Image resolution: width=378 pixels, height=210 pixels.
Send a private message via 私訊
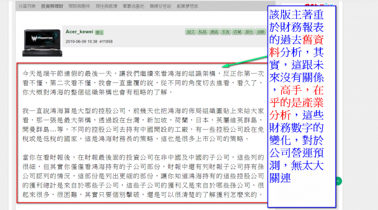coord(202,32)
